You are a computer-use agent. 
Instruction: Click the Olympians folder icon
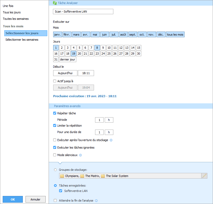[x=62, y=176]
